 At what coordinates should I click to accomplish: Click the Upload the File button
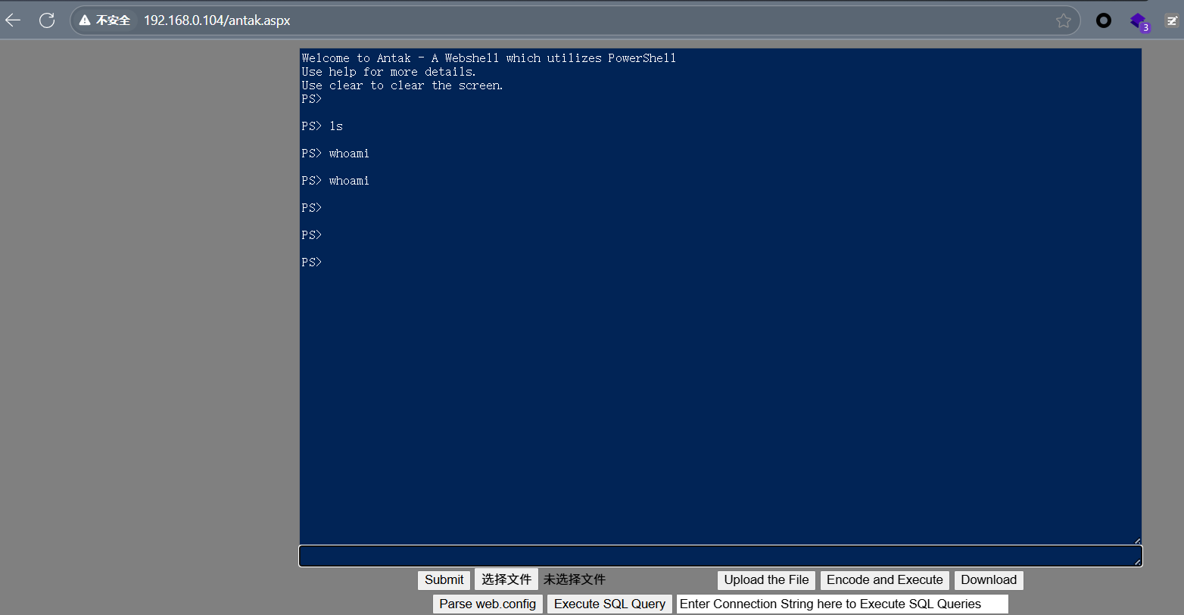click(x=766, y=580)
